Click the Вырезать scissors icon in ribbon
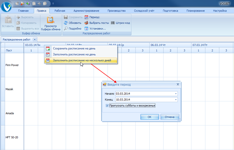The height and width of the screenshot is (150, 234). coord(18,17)
